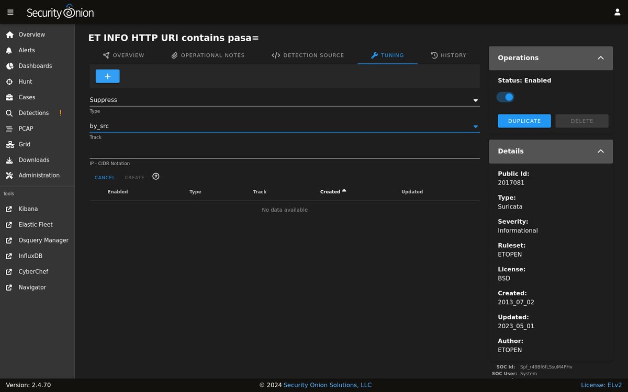Image resolution: width=628 pixels, height=392 pixels.
Task: Click the Version 2.4.70 text
Action: click(x=28, y=385)
